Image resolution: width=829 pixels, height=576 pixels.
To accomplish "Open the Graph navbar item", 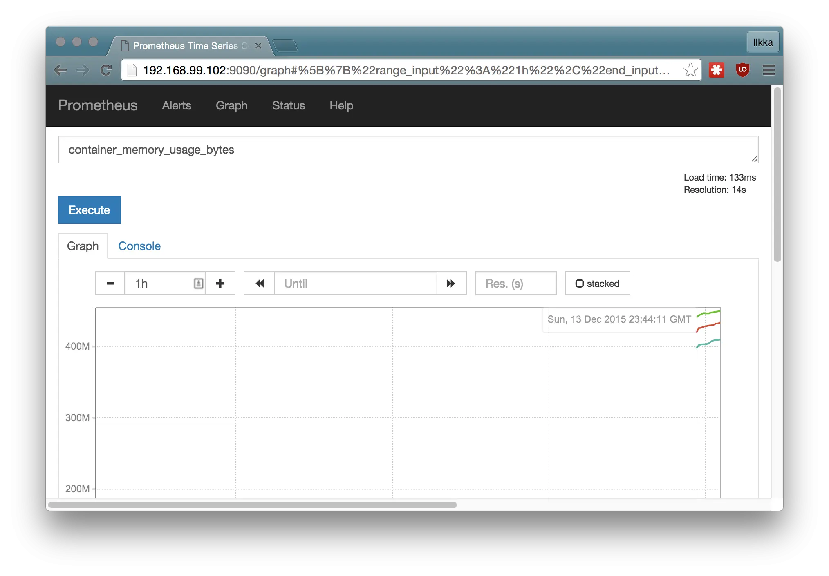I will [231, 106].
